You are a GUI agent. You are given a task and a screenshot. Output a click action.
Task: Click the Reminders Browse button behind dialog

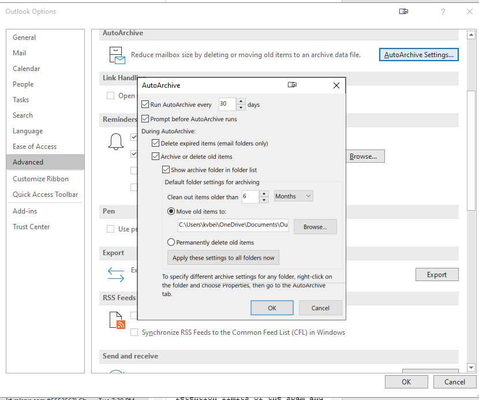365,156
